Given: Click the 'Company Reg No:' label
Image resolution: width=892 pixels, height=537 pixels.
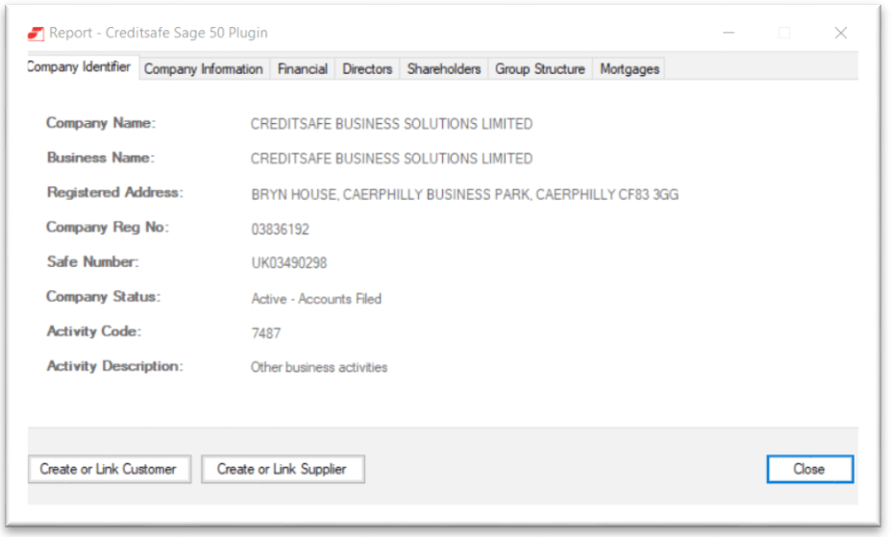Looking at the screenshot, I should click(x=108, y=228).
